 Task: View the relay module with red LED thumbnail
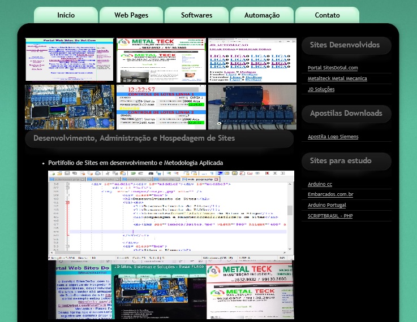point(252,107)
